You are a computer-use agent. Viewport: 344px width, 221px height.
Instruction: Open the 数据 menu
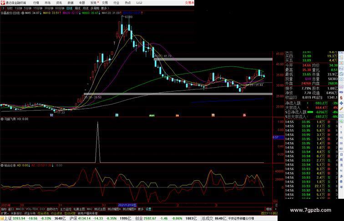71,3
